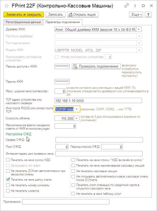Click the Записать button
This screenshot has height=211, width=157.
(55, 15)
